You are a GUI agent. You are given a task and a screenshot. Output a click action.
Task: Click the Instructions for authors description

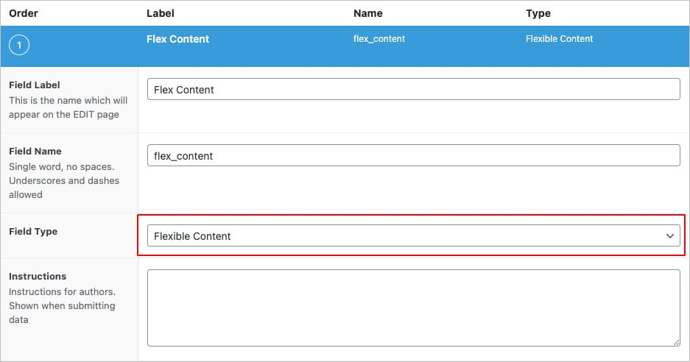(x=62, y=305)
